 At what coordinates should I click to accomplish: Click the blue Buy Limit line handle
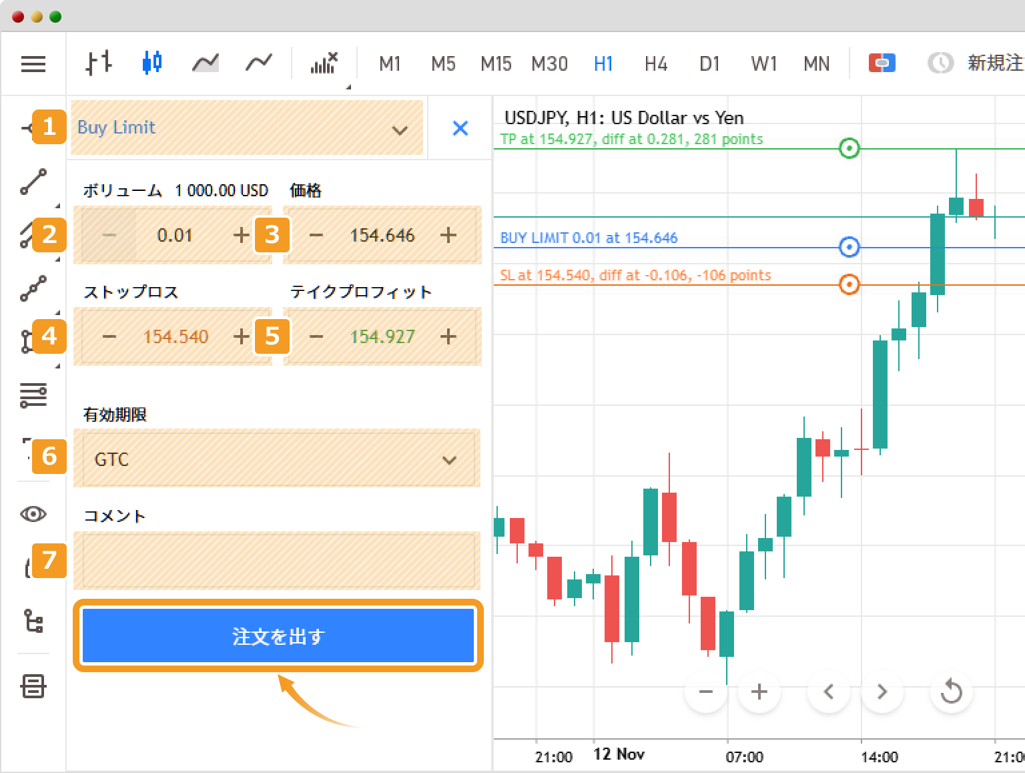[849, 247]
